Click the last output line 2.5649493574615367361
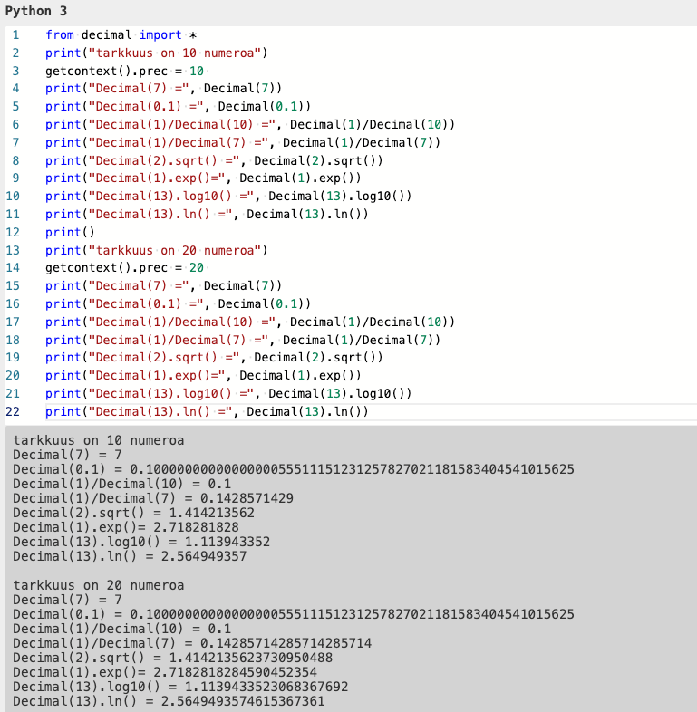Viewport: 697px width, 712px height. click(x=242, y=701)
